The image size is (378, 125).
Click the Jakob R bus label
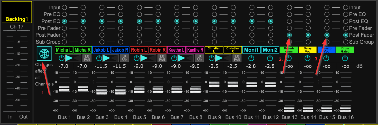120,50
